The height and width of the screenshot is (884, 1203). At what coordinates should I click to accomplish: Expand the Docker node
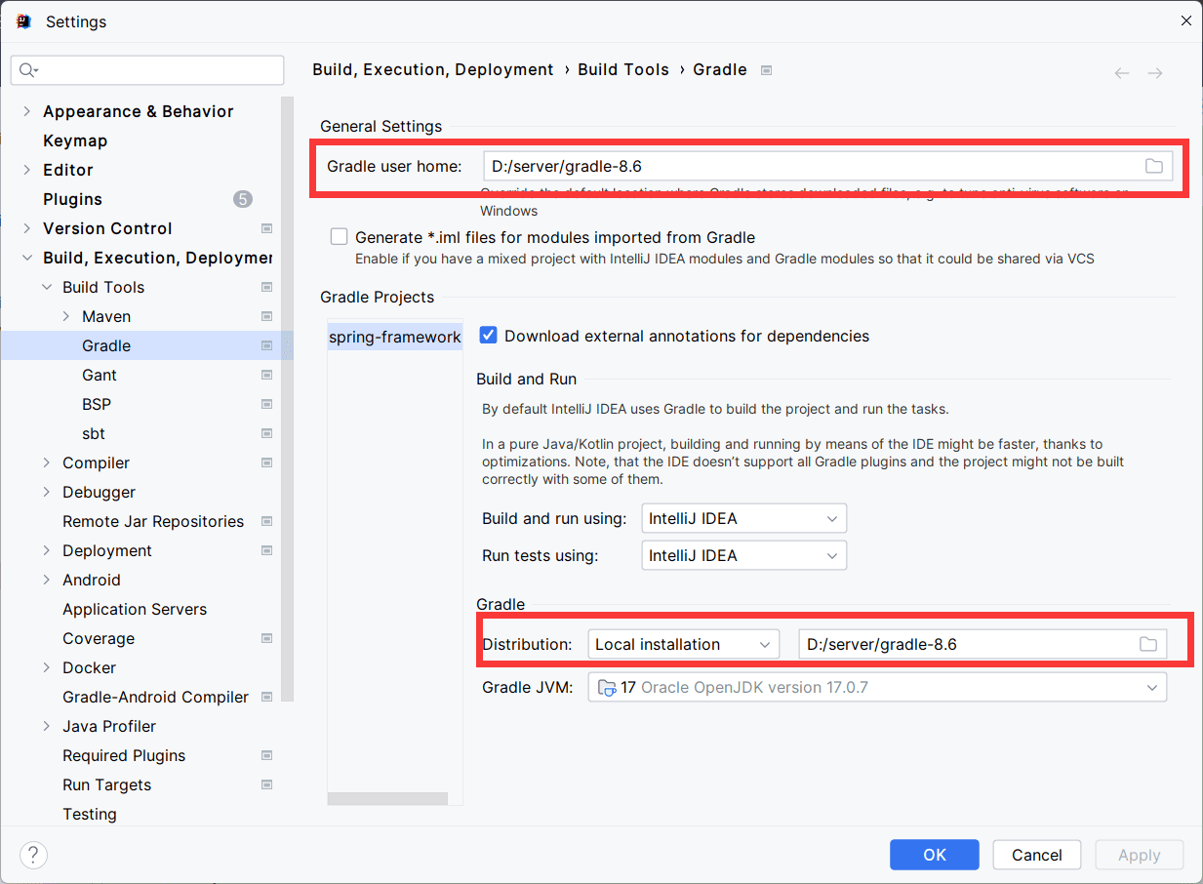(x=47, y=667)
